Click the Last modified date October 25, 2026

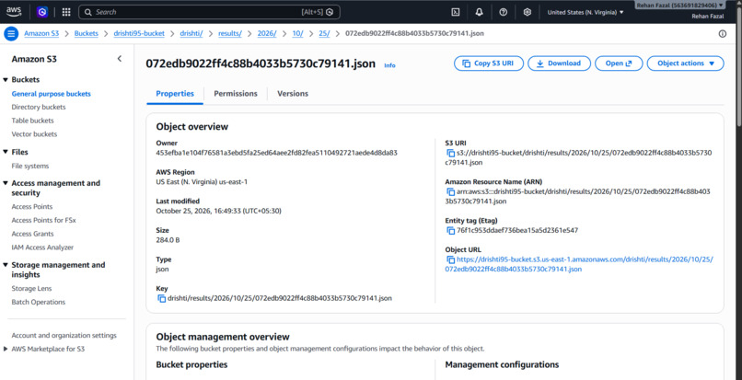pyautogui.click(x=218, y=211)
